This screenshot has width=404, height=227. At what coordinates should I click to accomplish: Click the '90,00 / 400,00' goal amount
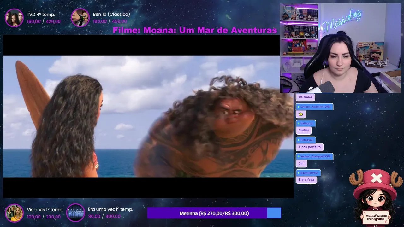[104, 216]
